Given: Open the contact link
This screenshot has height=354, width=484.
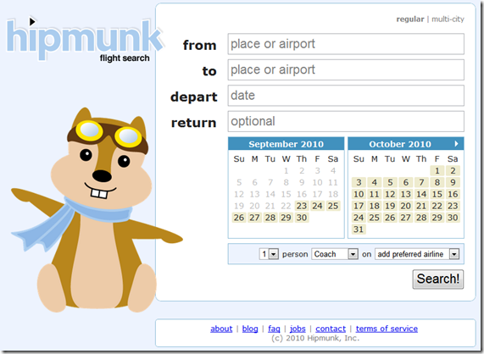Looking at the screenshot, I should click(331, 329).
